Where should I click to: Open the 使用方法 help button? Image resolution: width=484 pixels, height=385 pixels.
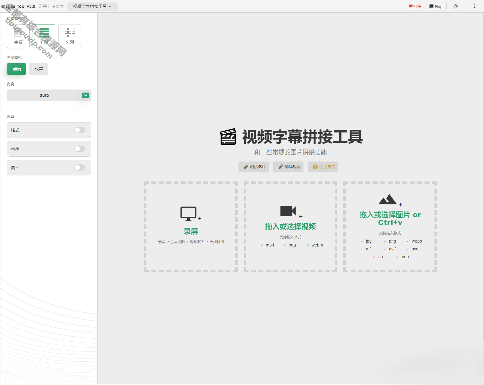pos(323,167)
